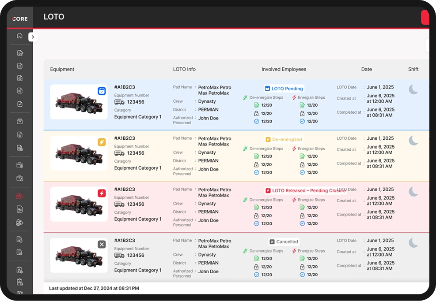This screenshot has height=301, width=436.
Task: Open the Home icon in sidebar
Action: tap(19, 36)
